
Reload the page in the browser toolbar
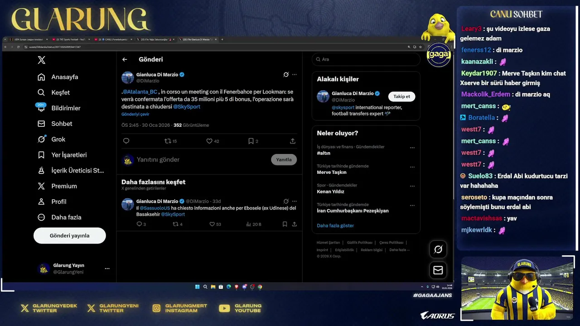tap(18, 47)
